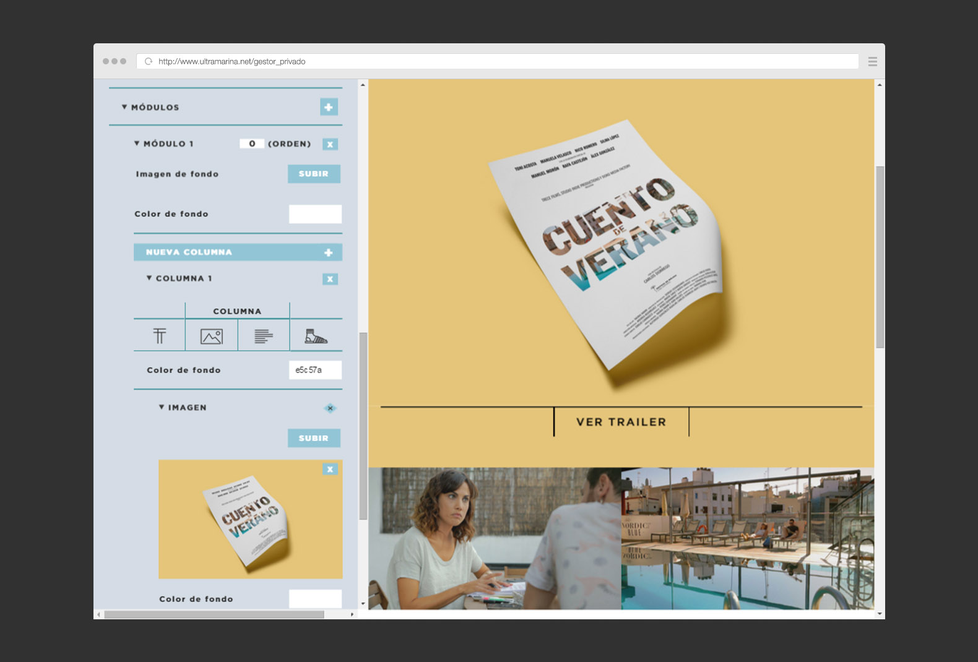Click preview pane scroll down arrow

click(880, 614)
